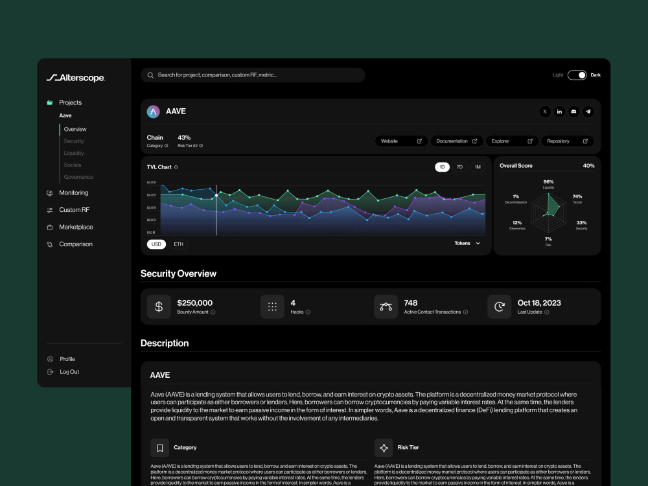Click the $250,000 bounty value

click(194, 303)
